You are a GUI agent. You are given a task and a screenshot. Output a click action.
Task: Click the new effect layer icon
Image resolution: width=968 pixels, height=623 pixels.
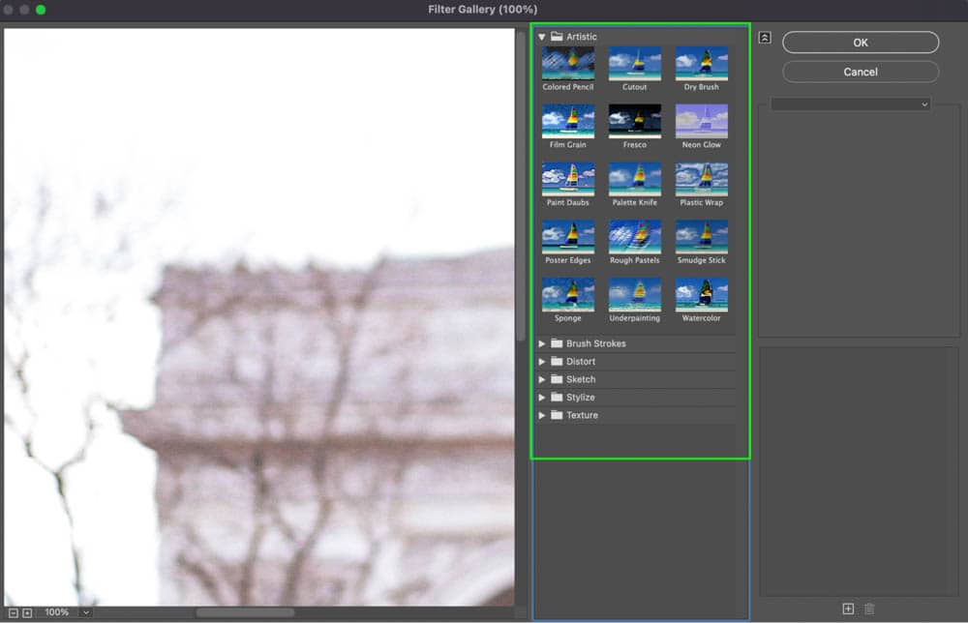(848, 608)
